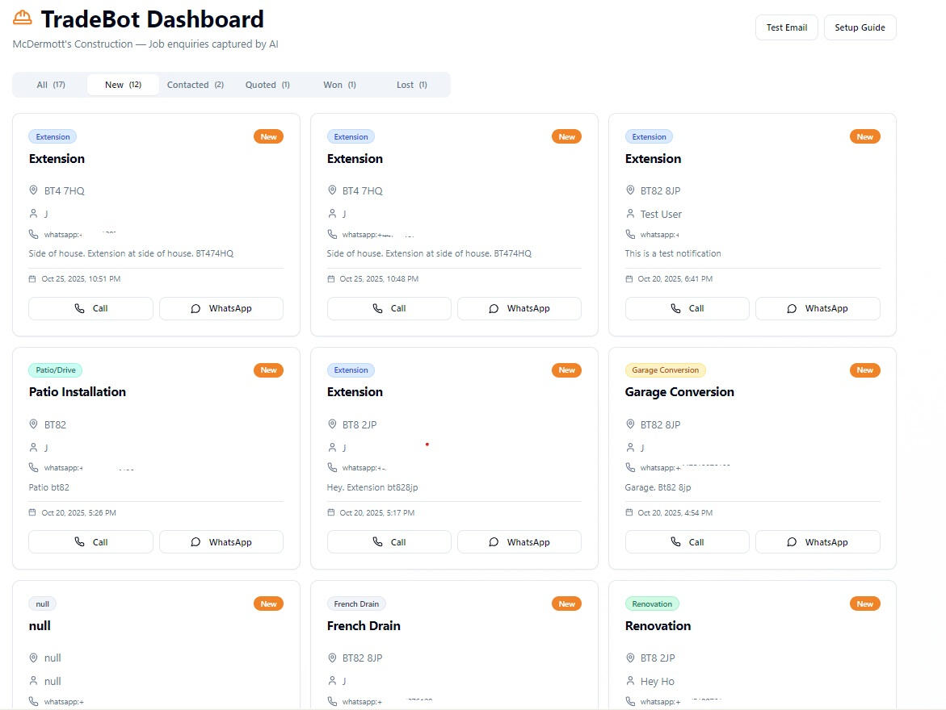Click calendar icon next to Oct 20, 4:54 PM
This screenshot has height=710, width=946.
[629, 512]
